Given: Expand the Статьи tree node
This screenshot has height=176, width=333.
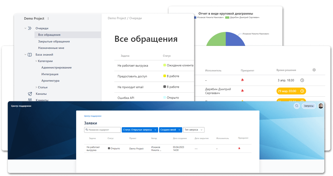Looking at the screenshot, I should pyautogui.click(x=36, y=87).
